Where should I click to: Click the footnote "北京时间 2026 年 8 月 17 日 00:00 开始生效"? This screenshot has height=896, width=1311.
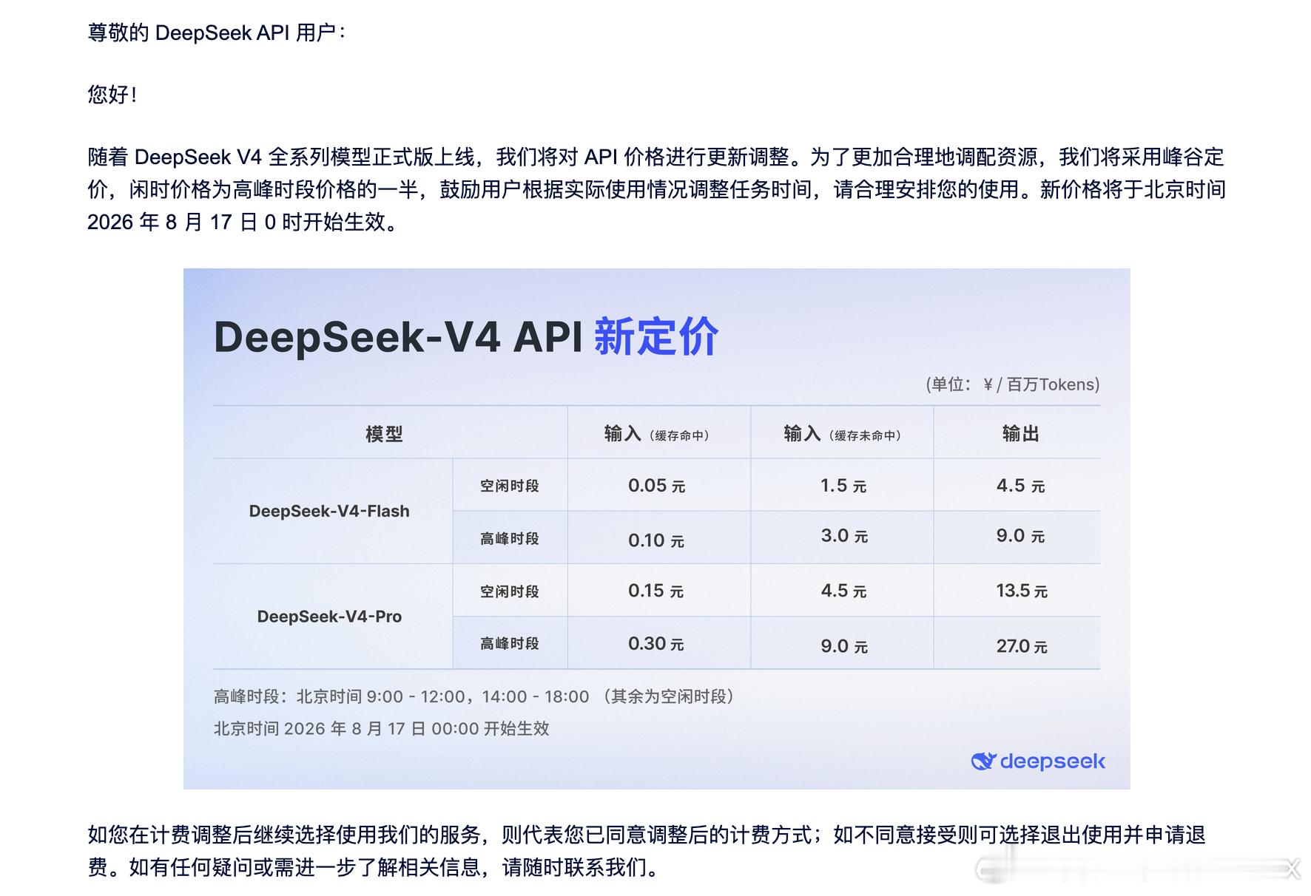(x=381, y=729)
